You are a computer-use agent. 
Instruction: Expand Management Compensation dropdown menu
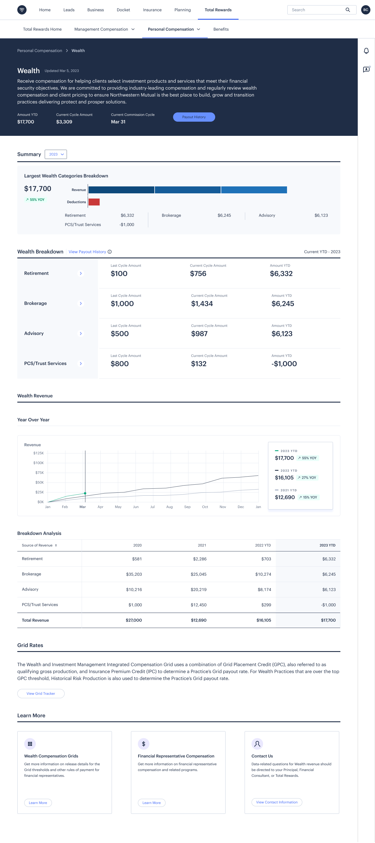pos(104,29)
